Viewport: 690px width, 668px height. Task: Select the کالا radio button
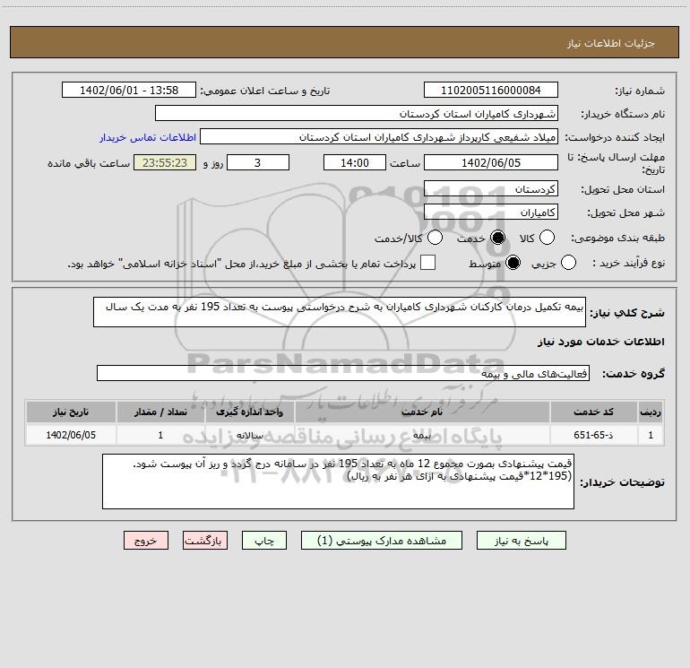tap(547, 238)
